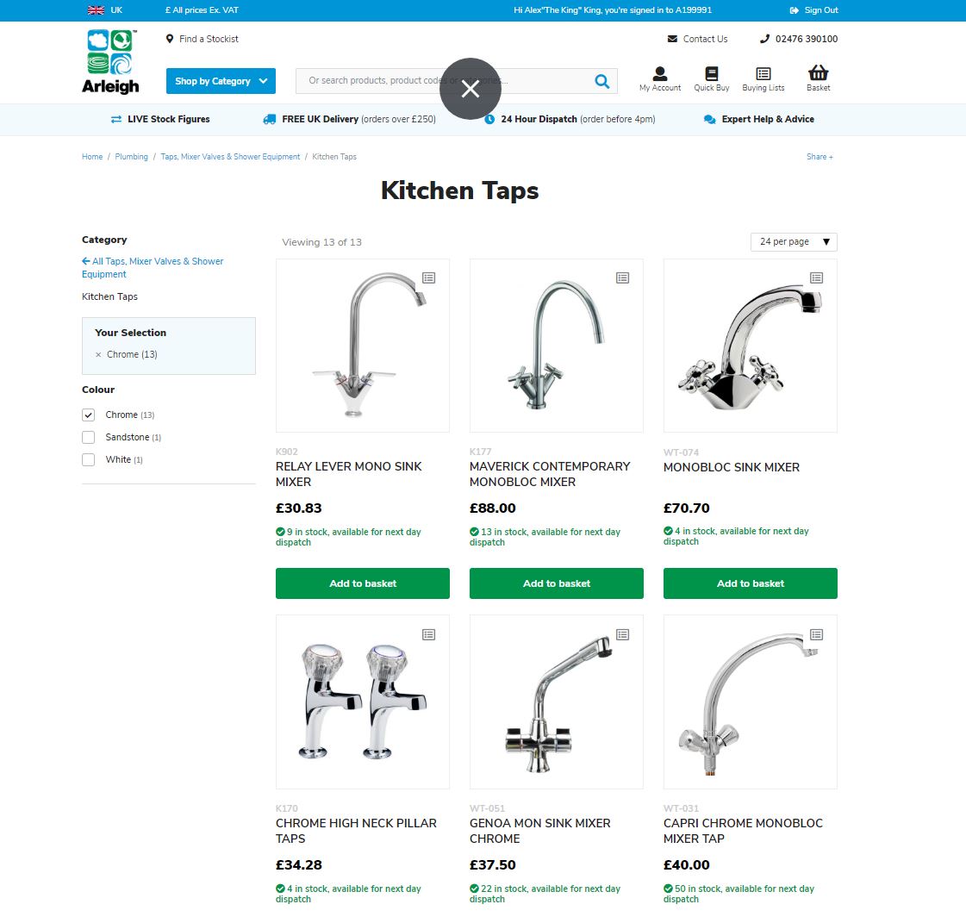Go to Plumbing breadcrumb

(x=131, y=157)
